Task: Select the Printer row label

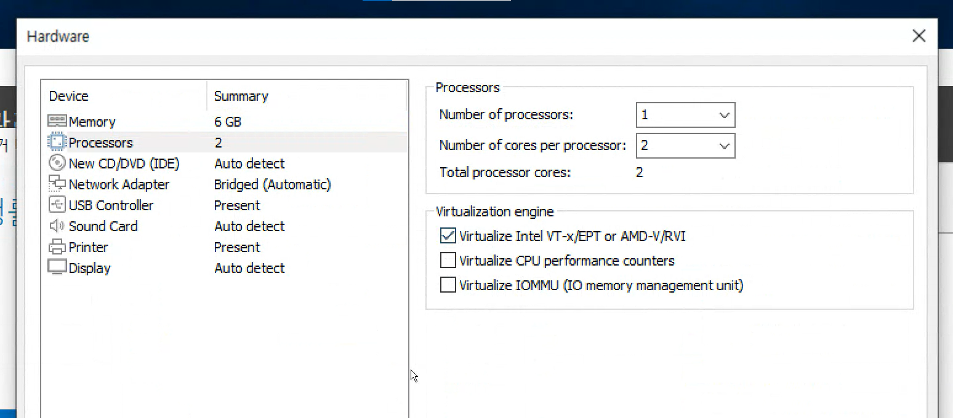Action: pyautogui.click(x=88, y=247)
